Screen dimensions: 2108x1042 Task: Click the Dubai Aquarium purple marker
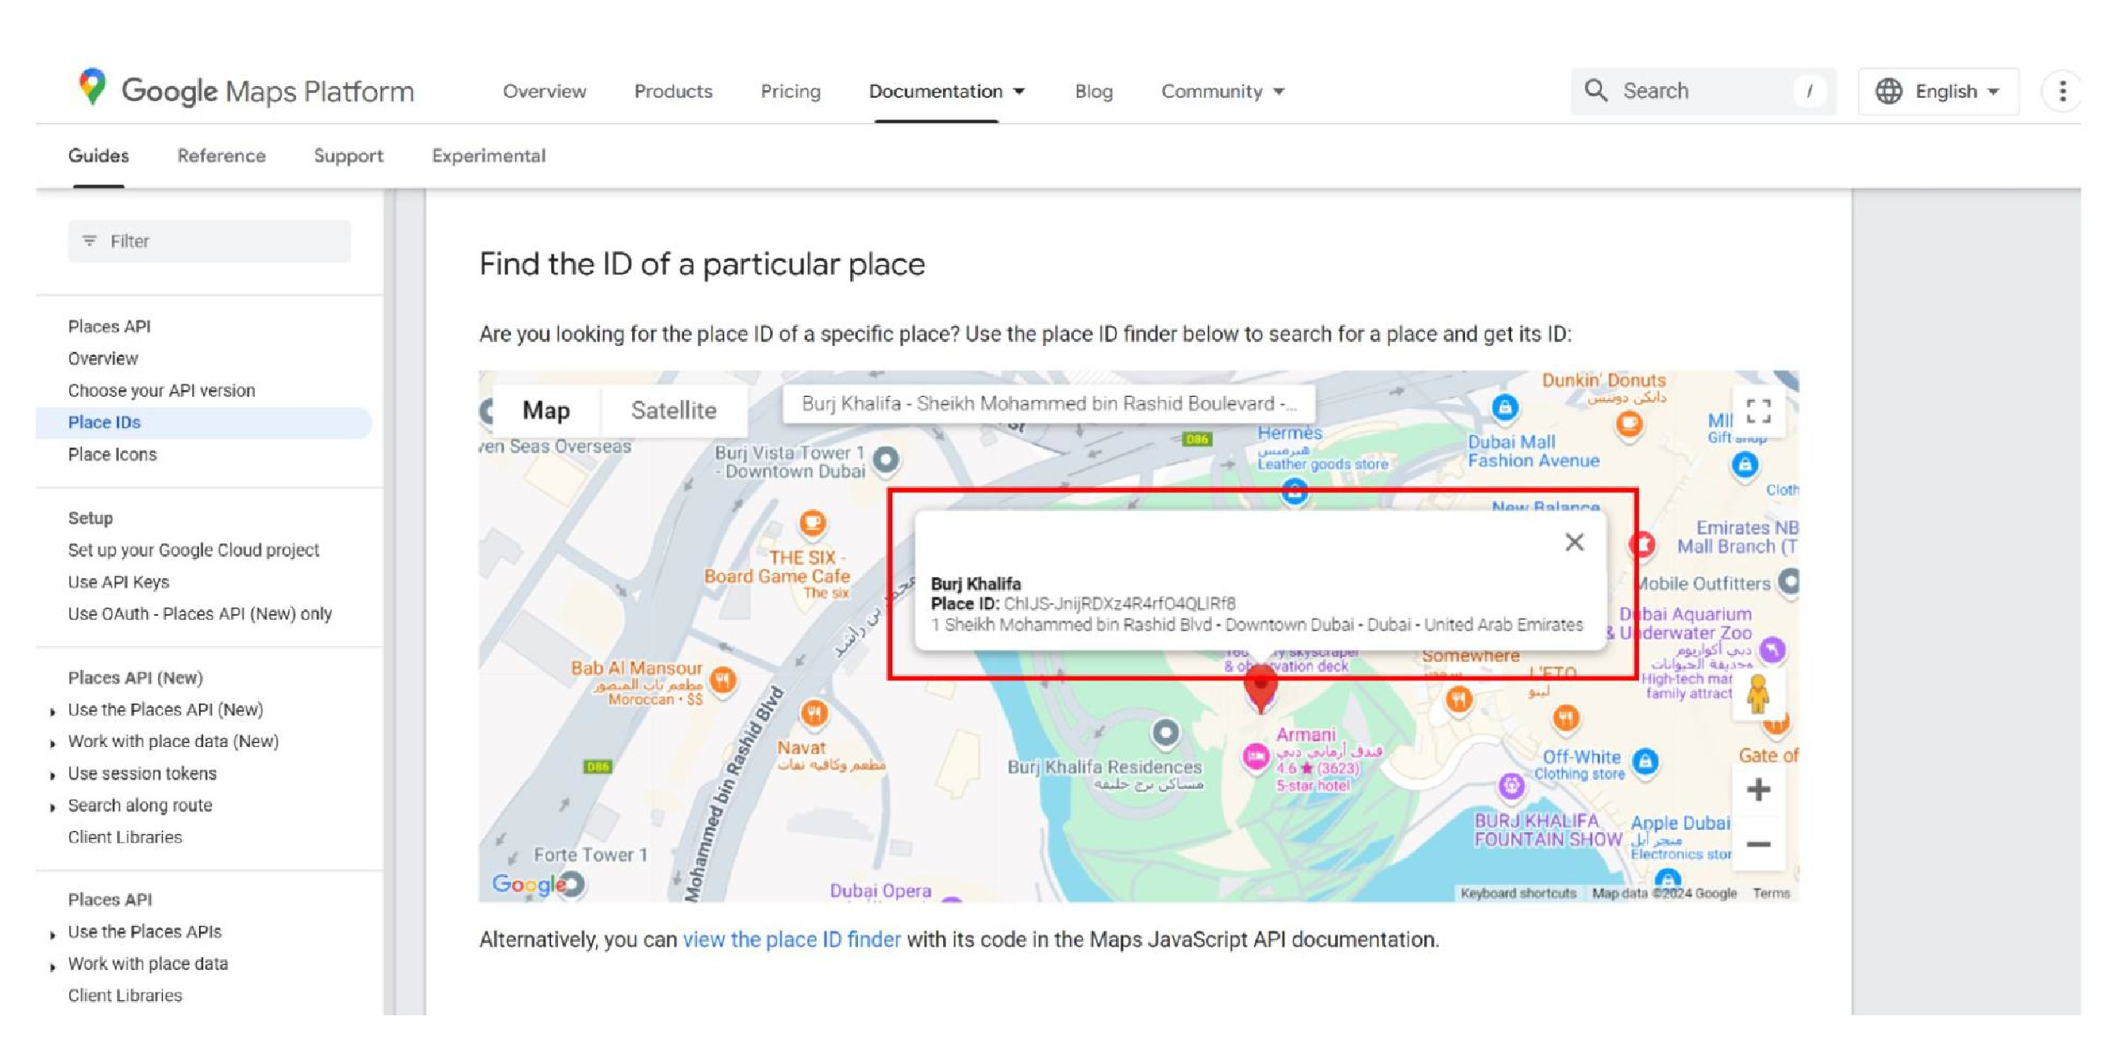coord(1771,649)
